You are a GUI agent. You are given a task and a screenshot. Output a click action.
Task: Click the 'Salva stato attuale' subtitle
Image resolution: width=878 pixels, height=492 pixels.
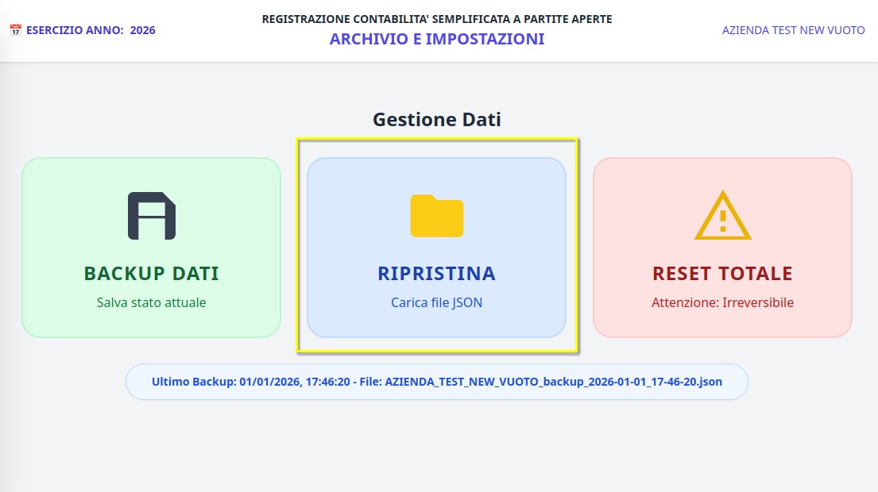click(151, 302)
